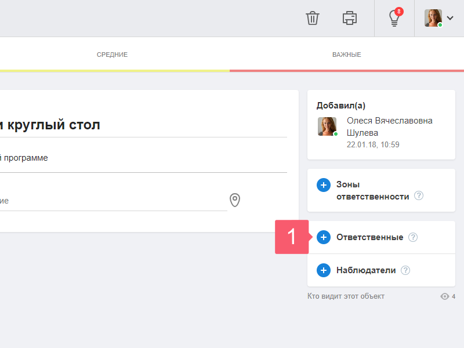Image resolution: width=464 pixels, height=348 pixels.
Task: Open lightbulb notifications with badge 8
Action: tap(394, 17)
